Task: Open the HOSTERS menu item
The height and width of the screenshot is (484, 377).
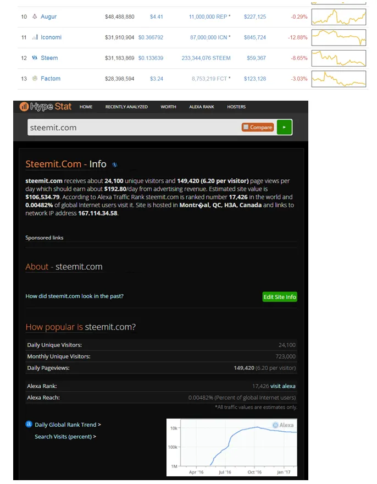Action: click(236, 107)
